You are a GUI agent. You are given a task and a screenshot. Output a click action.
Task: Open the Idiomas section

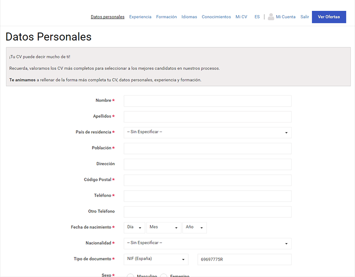coord(189,17)
